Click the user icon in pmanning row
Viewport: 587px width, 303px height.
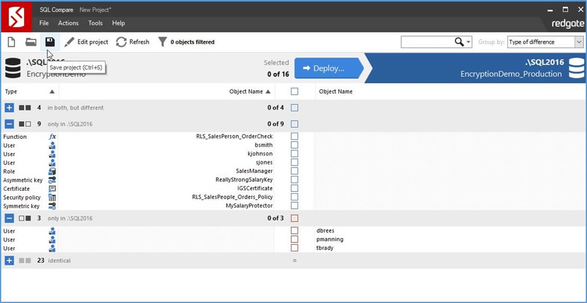52,240
